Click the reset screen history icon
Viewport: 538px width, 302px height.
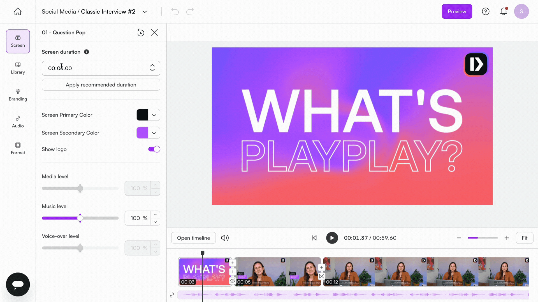141,32
